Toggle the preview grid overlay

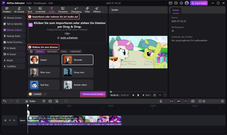point(160,95)
